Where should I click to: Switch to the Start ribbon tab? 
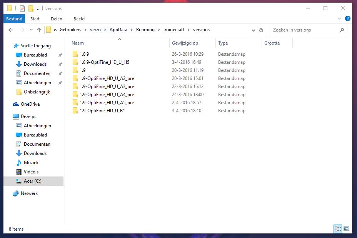35,19
